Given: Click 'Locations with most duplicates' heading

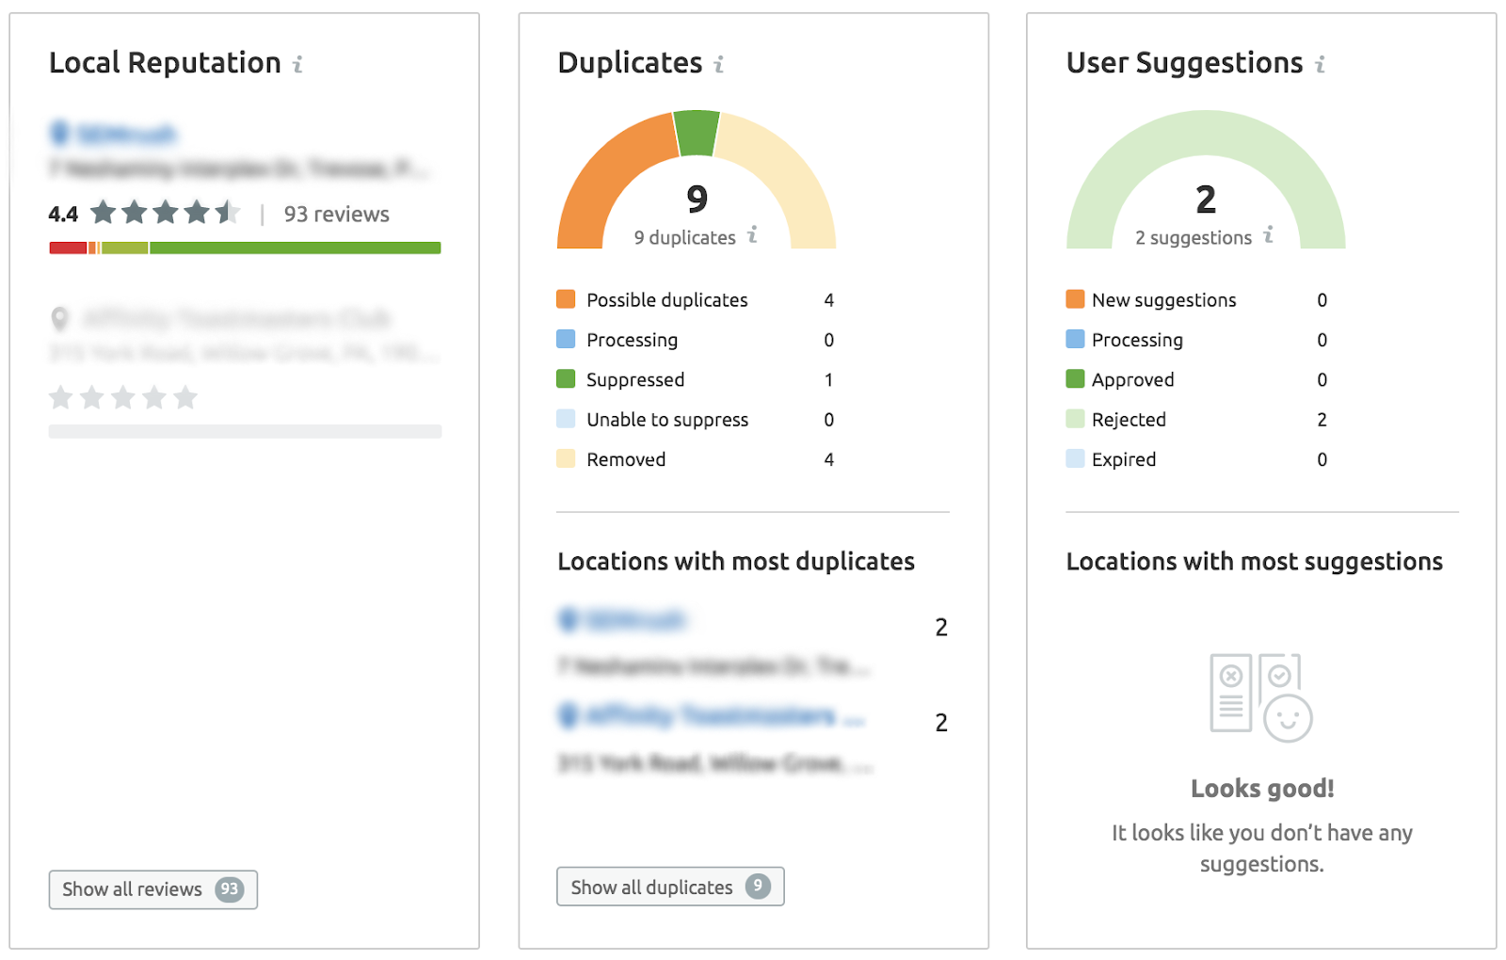Looking at the screenshot, I should coord(736,562).
